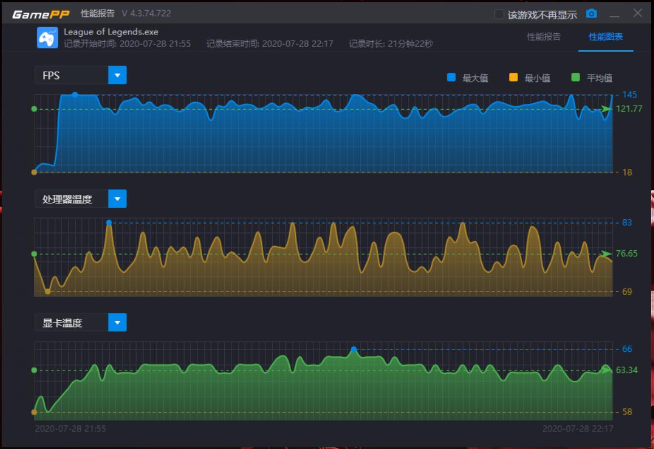Viewport: 654px width, 449px height.
Task: Click the GPU temperature max value 66
Action: click(x=627, y=349)
